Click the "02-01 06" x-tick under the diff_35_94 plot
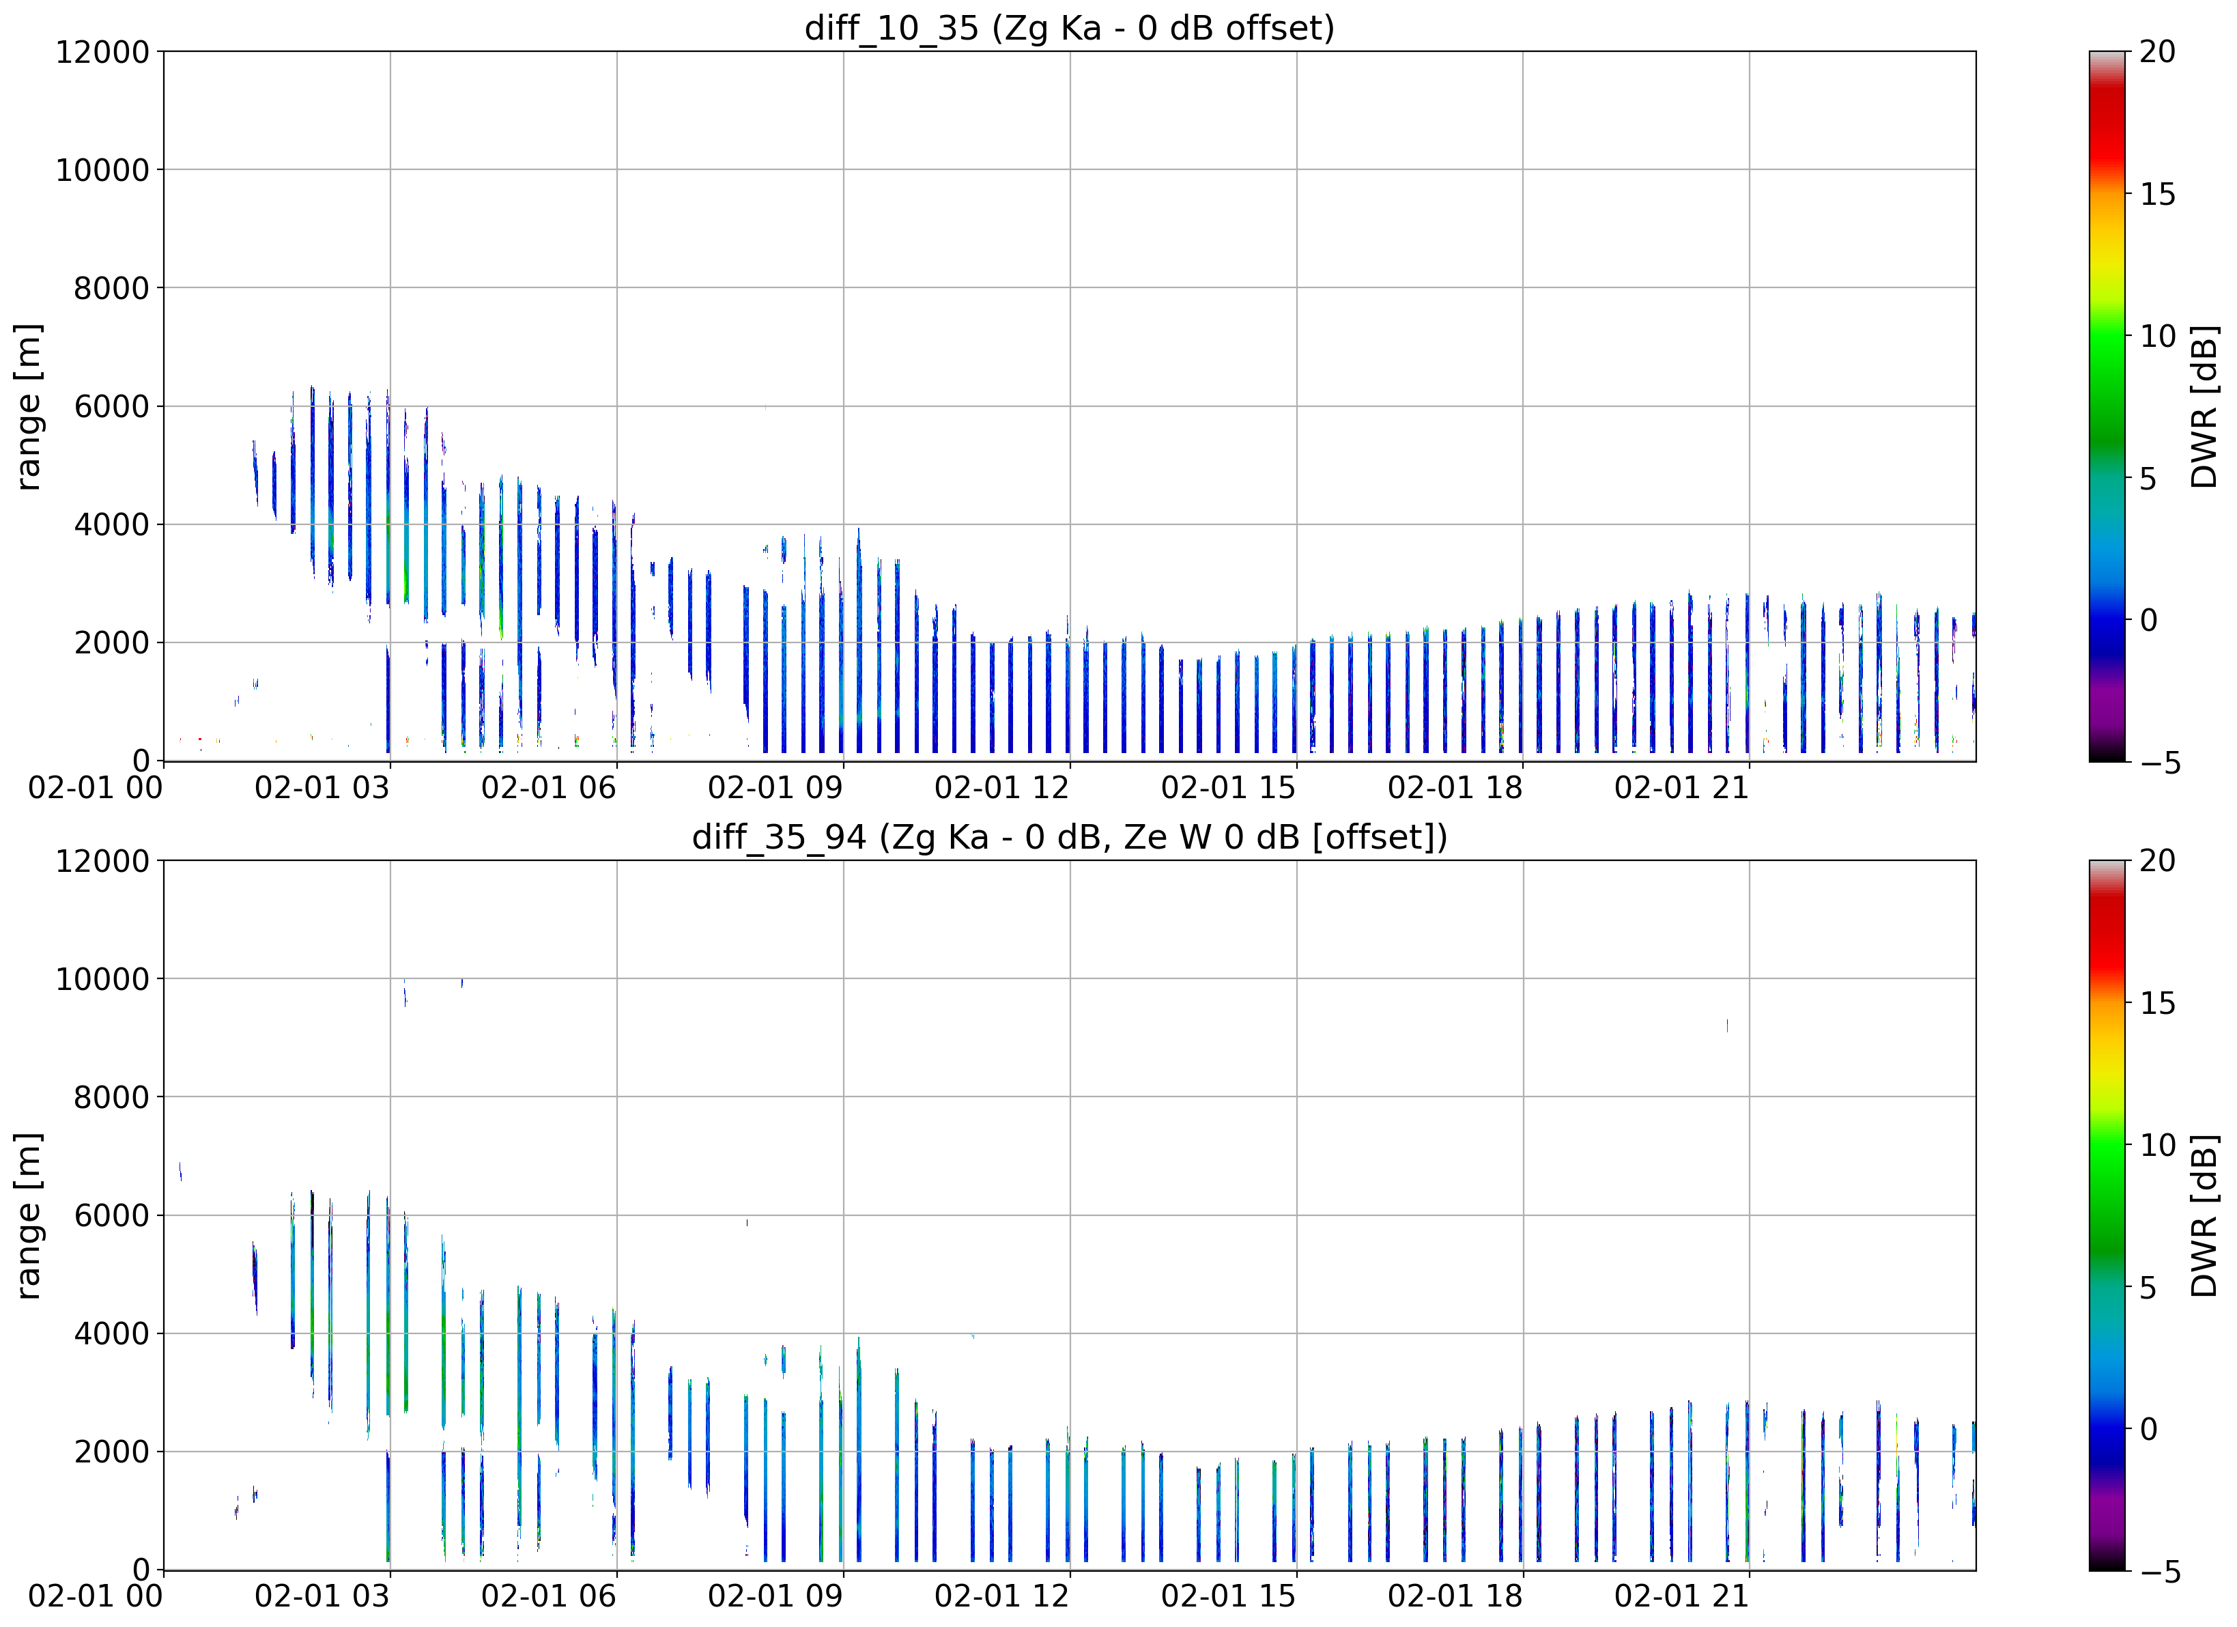2237x1627 pixels. 550,1596
